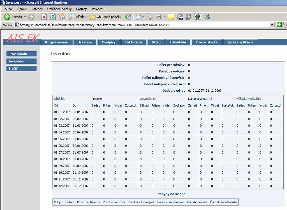Click the date 28.02.2007 in Do column

click(x=80, y=119)
